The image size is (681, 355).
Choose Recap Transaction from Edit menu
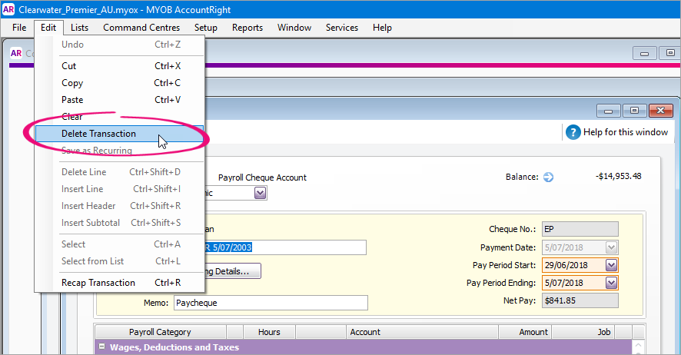point(119,283)
